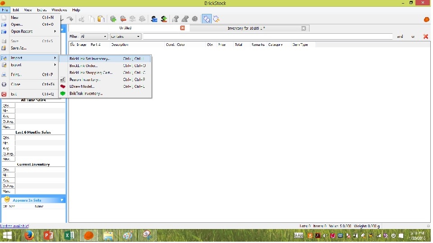Click Peeron Inventory icon in submenu
Image resolution: width=433 pixels, height=243 pixels.
click(63, 80)
